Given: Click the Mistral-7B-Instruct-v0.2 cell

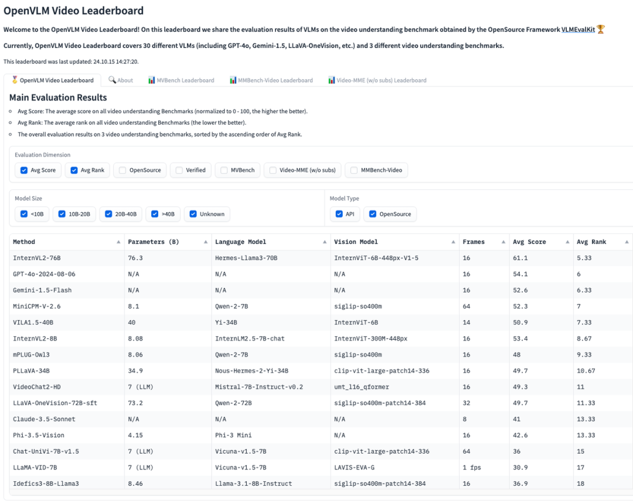Looking at the screenshot, I should 271,387.
